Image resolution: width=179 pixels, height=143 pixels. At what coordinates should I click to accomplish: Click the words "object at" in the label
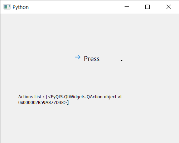[x=113, y=97]
